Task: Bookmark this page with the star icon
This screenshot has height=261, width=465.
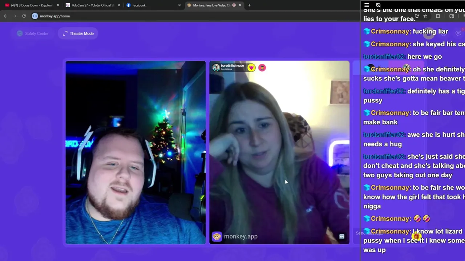Action: point(425,16)
